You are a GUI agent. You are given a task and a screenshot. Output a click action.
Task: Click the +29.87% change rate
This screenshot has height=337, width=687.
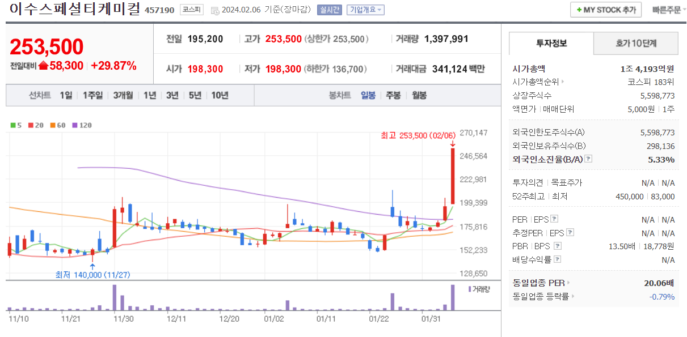click(113, 66)
